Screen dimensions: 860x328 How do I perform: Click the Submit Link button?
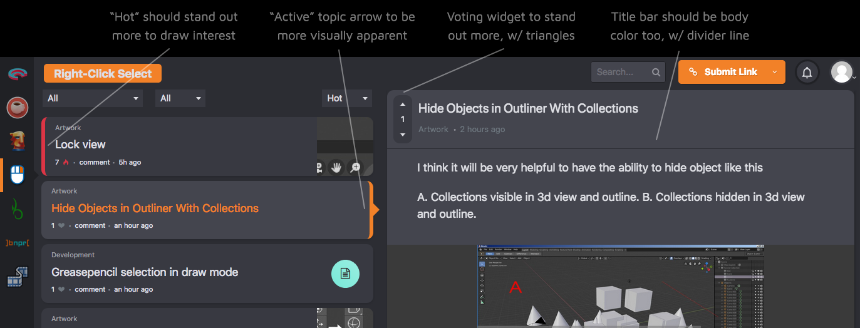731,72
